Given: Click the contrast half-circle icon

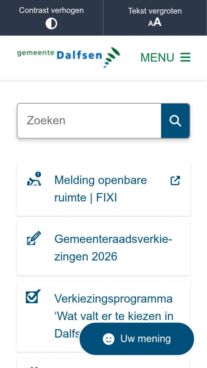Looking at the screenshot, I should click(x=51, y=23).
